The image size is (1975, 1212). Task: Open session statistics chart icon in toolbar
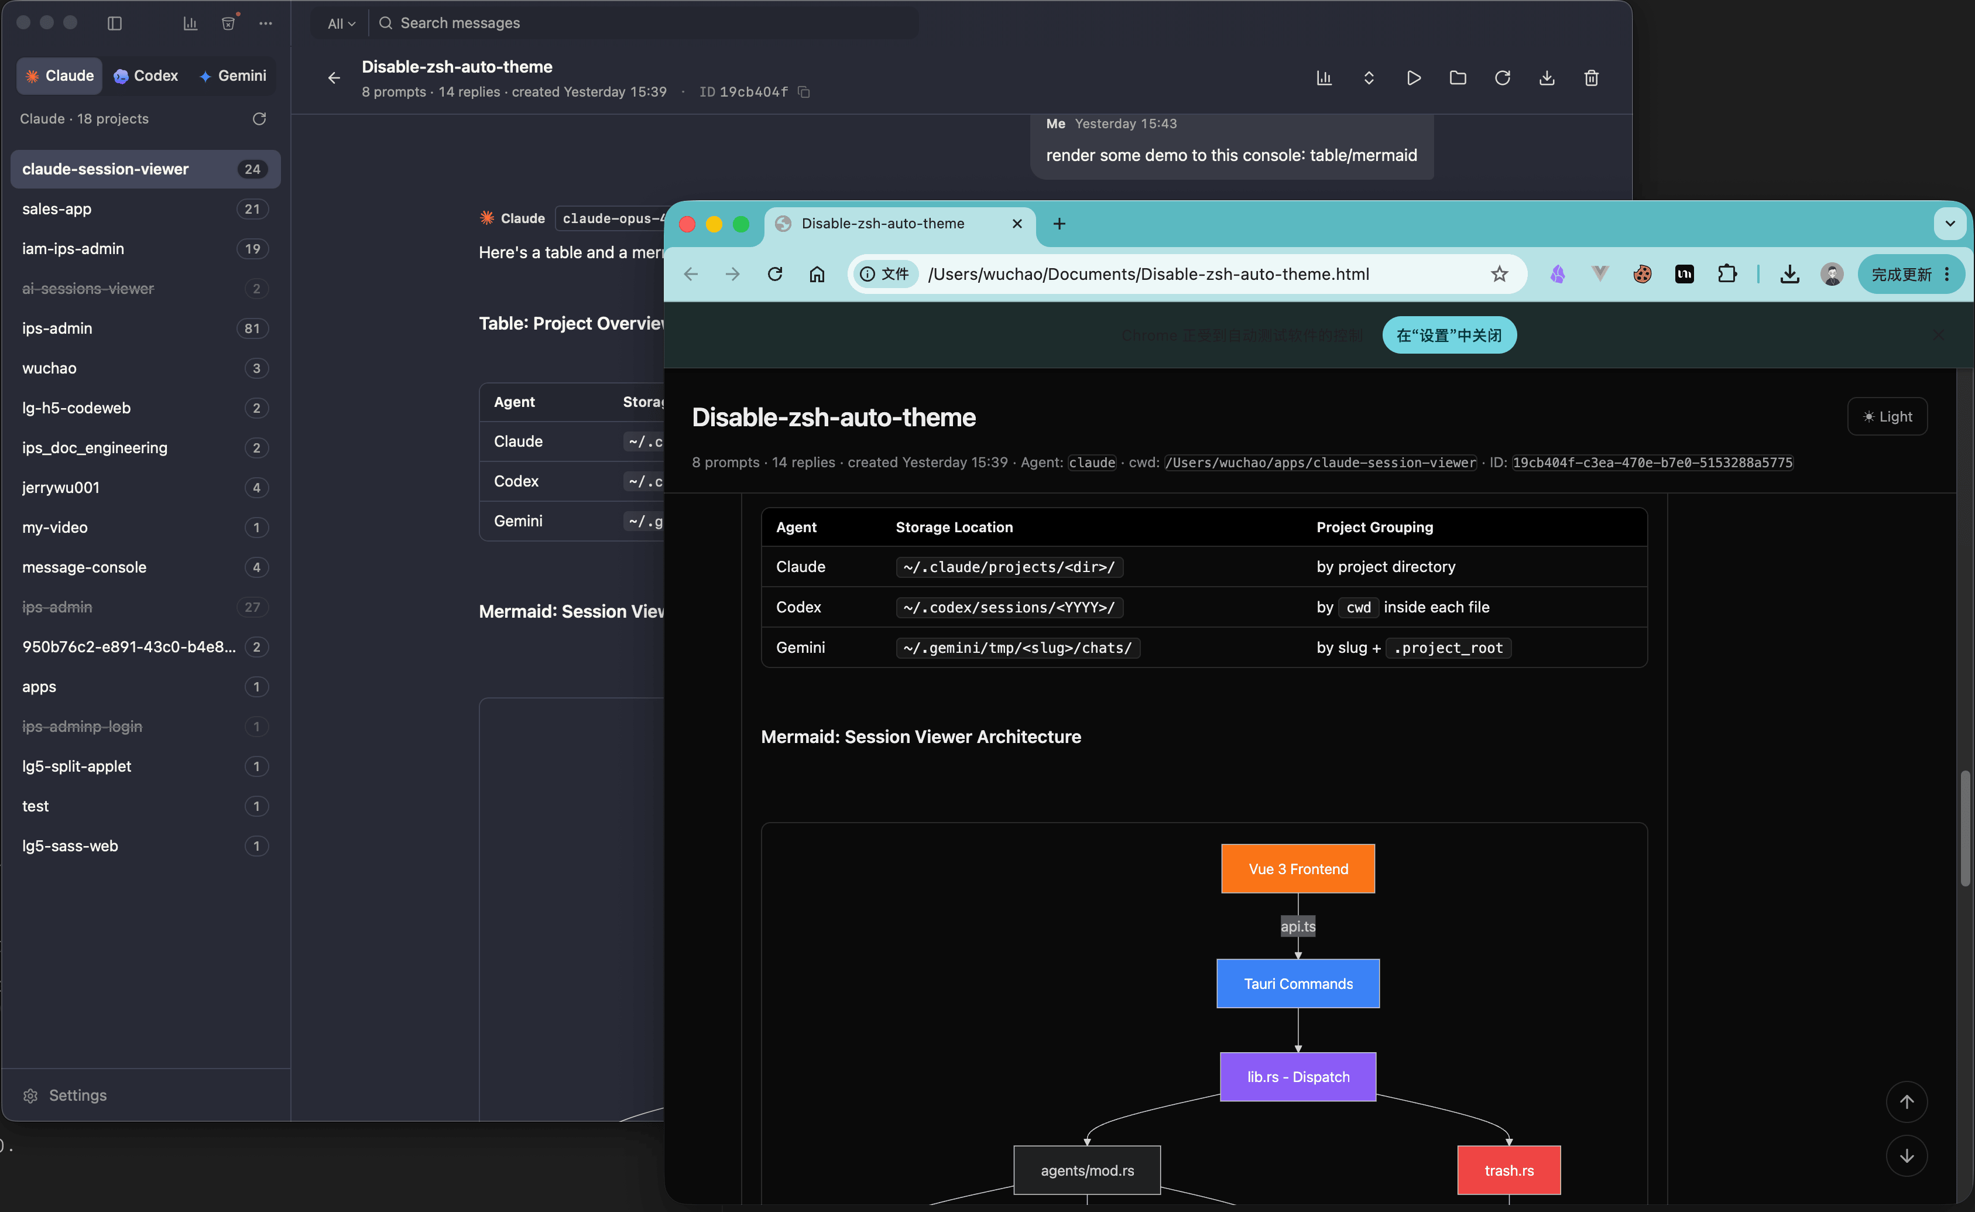pos(1324,78)
